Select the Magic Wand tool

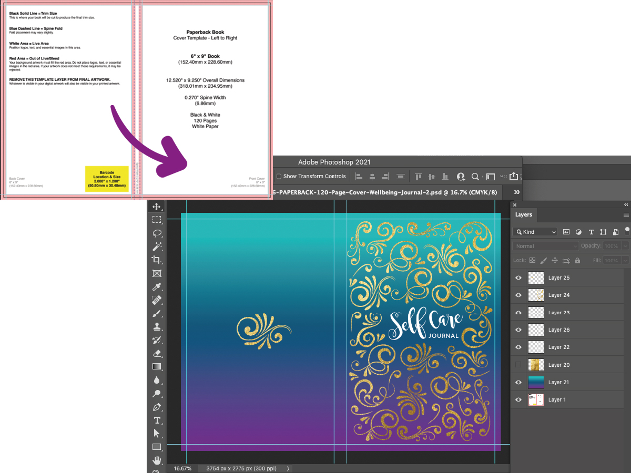pyautogui.click(x=157, y=246)
